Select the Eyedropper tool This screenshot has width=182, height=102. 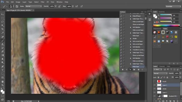pyautogui.click(x=3, y=33)
